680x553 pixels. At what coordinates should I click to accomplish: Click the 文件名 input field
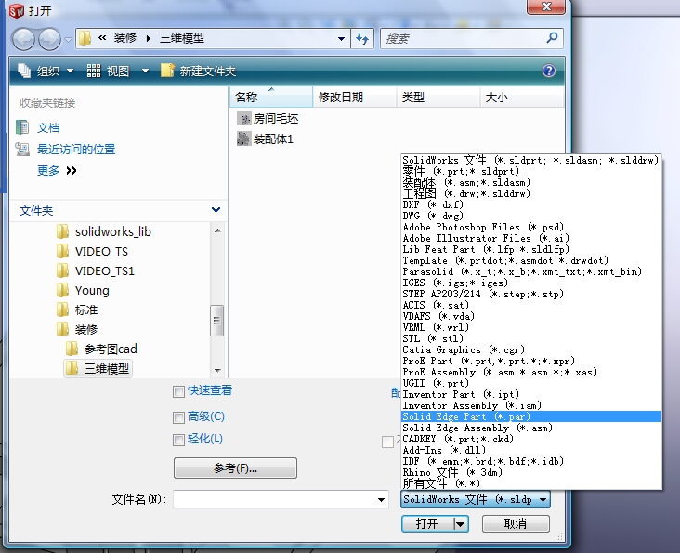click(274, 500)
